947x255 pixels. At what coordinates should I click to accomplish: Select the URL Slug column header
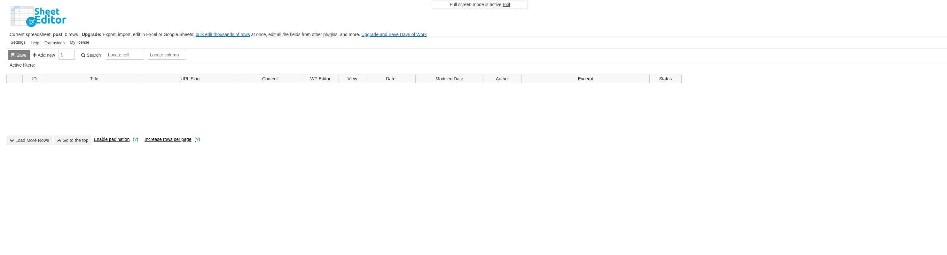tap(190, 79)
